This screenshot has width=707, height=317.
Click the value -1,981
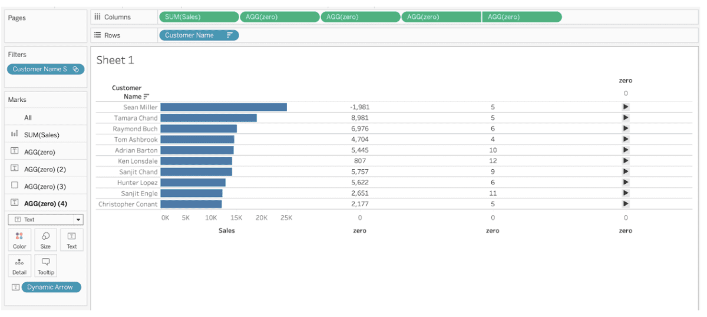[359, 107]
